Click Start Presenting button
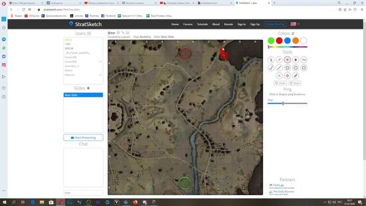 pos(83,137)
